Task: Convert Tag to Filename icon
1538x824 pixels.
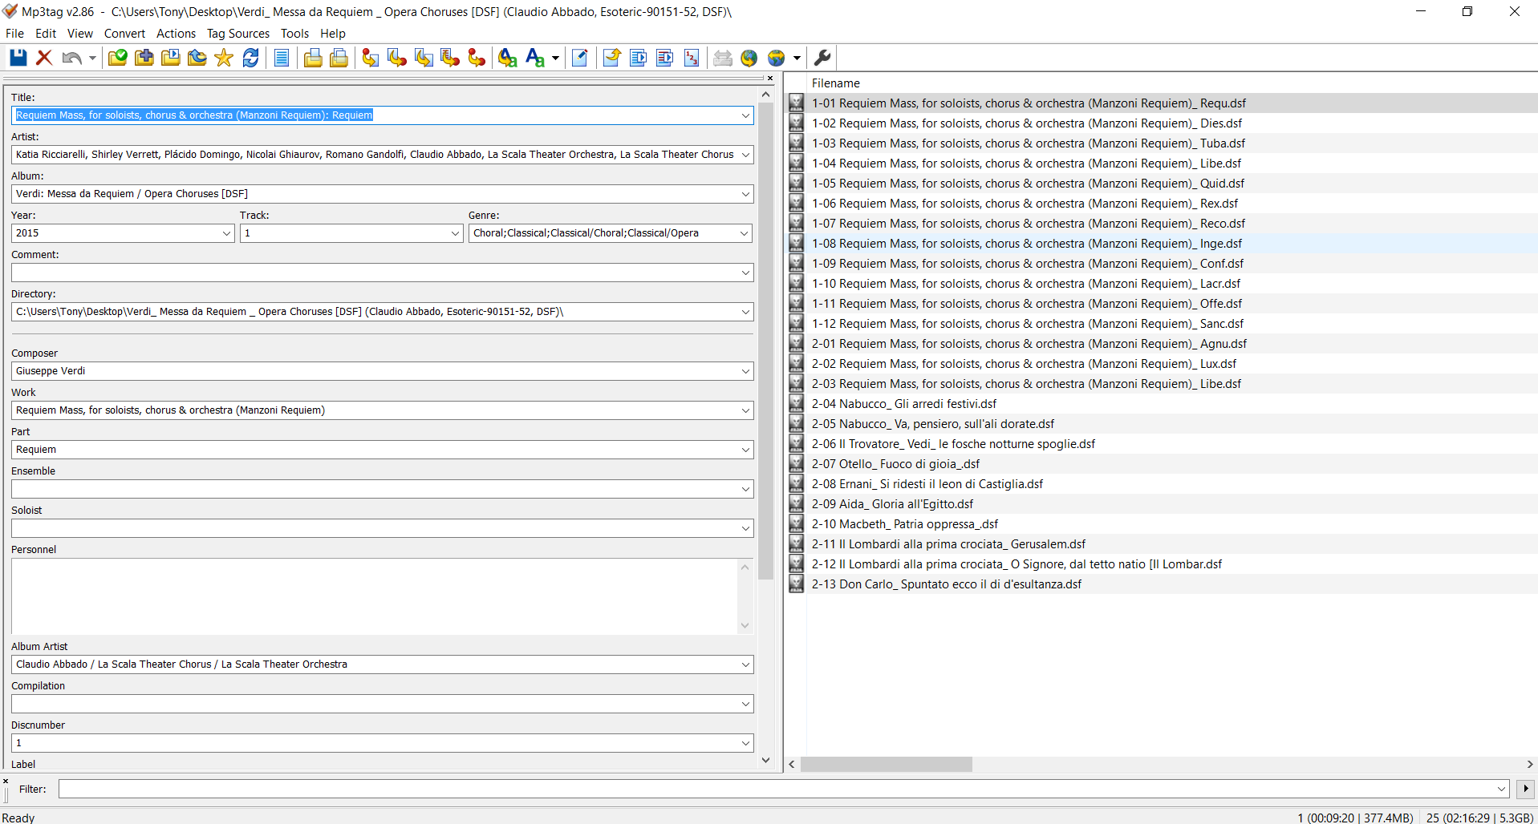Action: (x=371, y=58)
